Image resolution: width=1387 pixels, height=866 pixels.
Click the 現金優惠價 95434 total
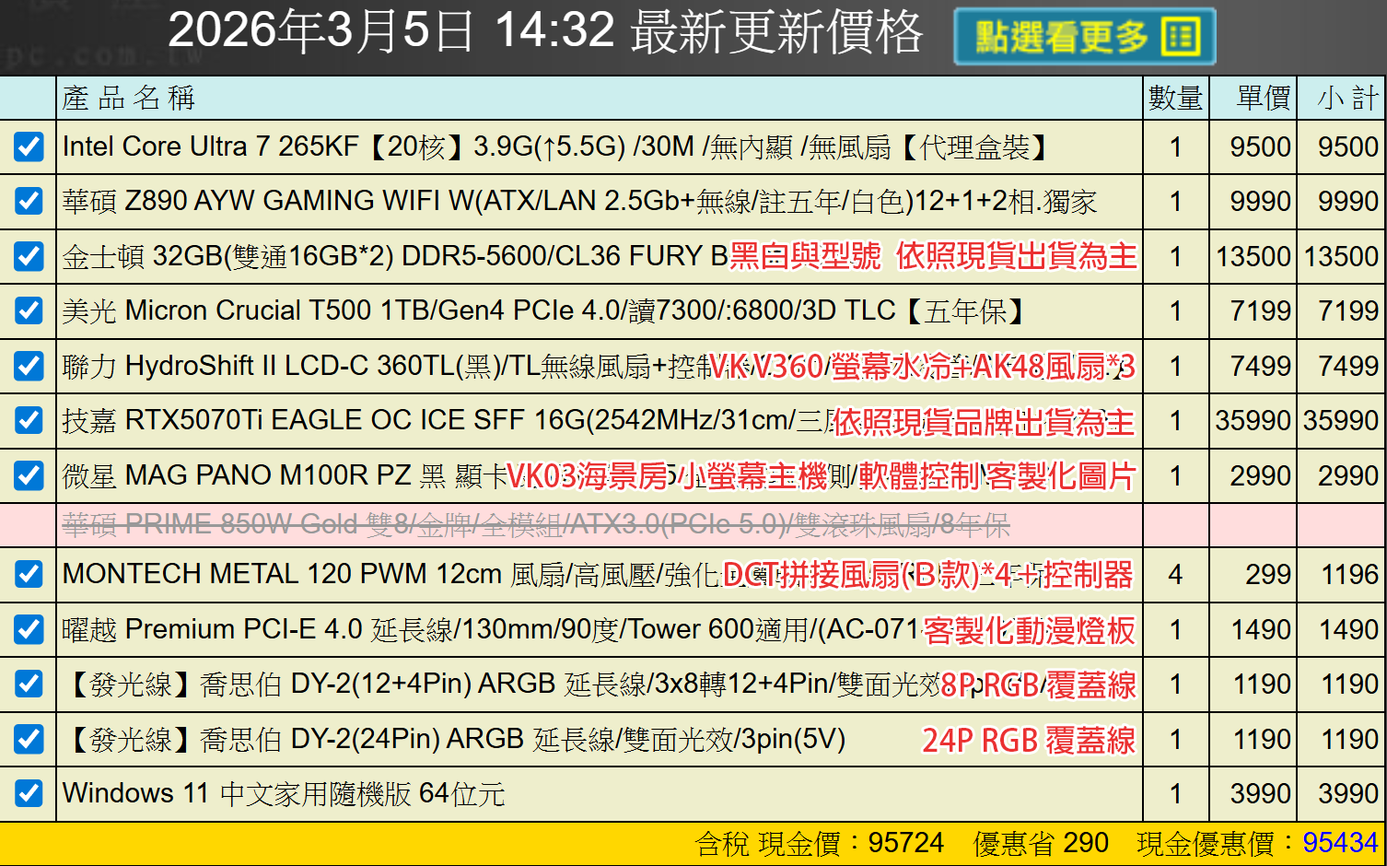[1339, 843]
